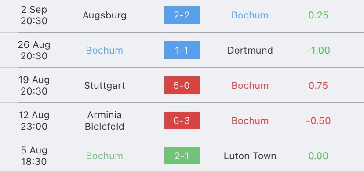
Task: Select the Dortmund team name
Action: tap(250, 51)
